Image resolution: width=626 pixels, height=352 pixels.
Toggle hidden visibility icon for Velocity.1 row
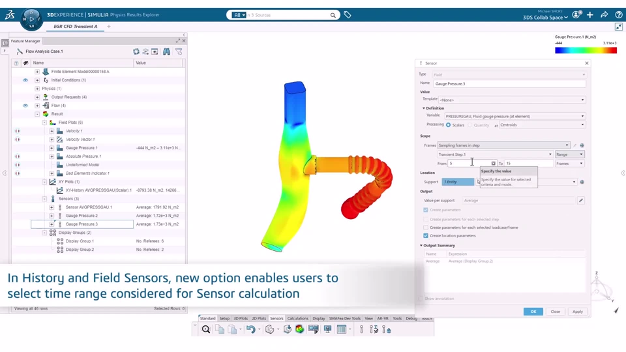pos(17,131)
